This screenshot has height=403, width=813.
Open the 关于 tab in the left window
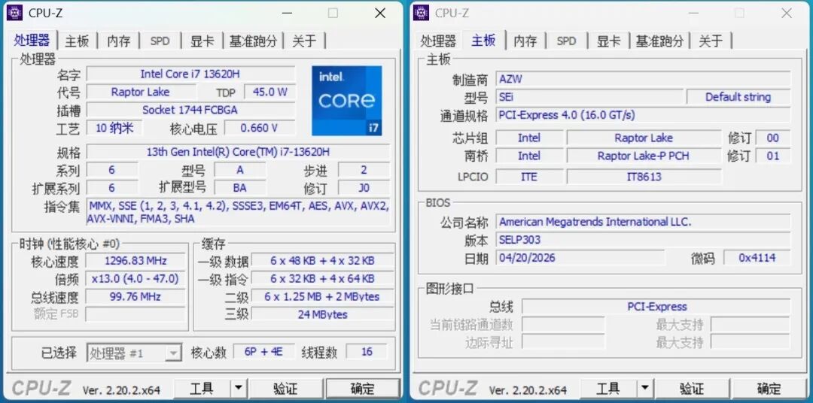click(304, 41)
